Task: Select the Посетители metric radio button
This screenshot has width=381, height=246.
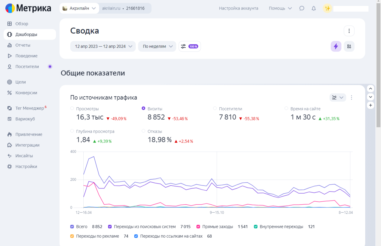Action: click(x=215, y=109)
